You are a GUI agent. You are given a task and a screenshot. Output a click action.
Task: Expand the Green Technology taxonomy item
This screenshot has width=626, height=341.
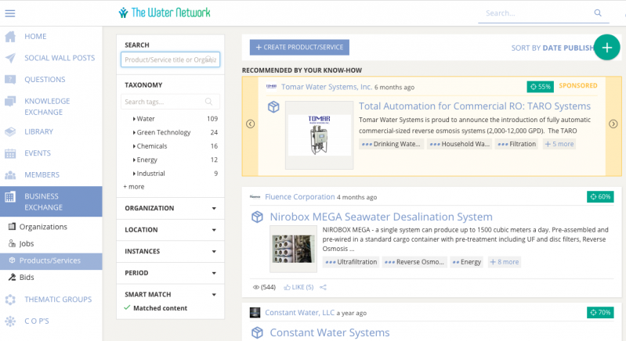coord(134,132)
